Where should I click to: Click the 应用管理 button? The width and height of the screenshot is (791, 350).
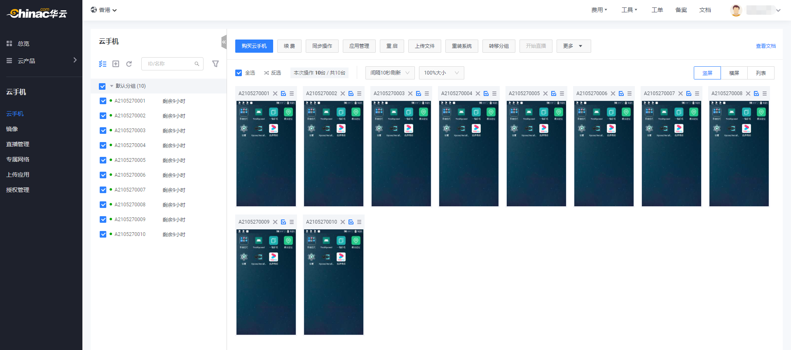point(359,46)
